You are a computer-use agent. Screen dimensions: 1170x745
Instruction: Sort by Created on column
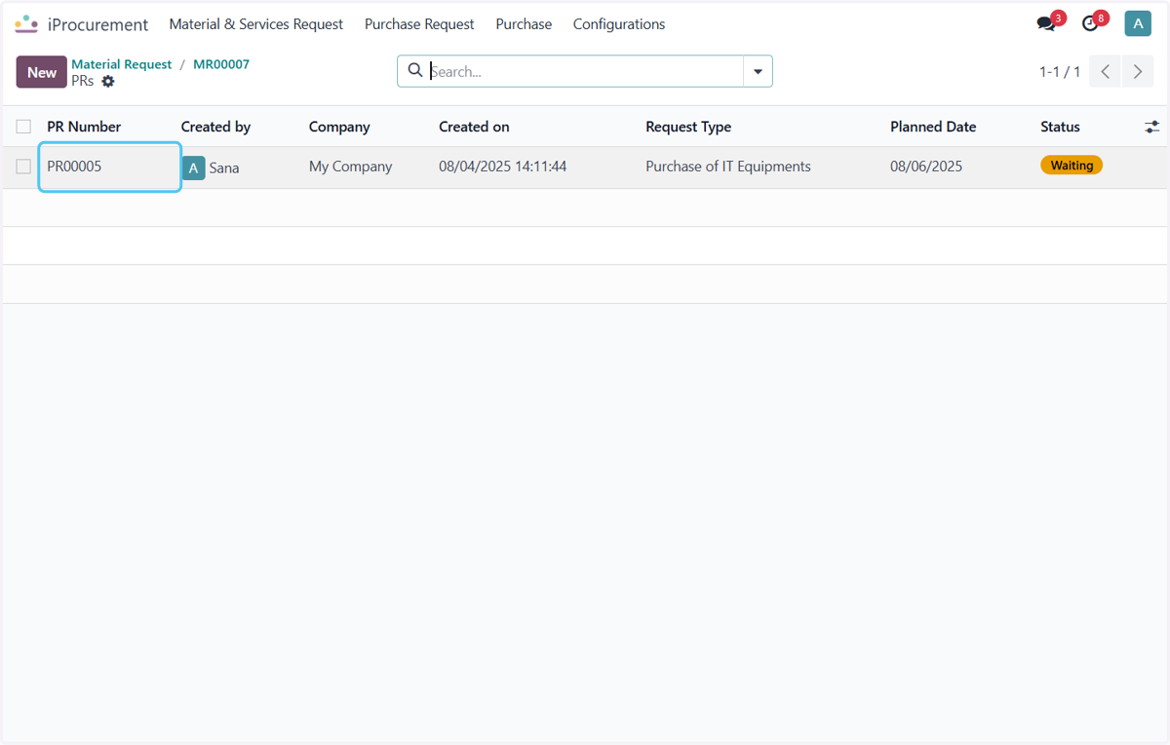pos(474,127)
